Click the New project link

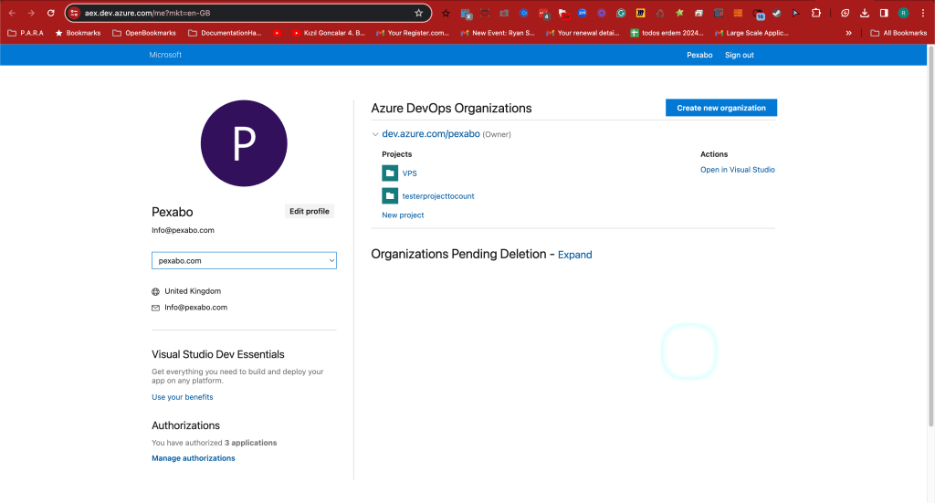pyautogui.click(x=403, y=215)
